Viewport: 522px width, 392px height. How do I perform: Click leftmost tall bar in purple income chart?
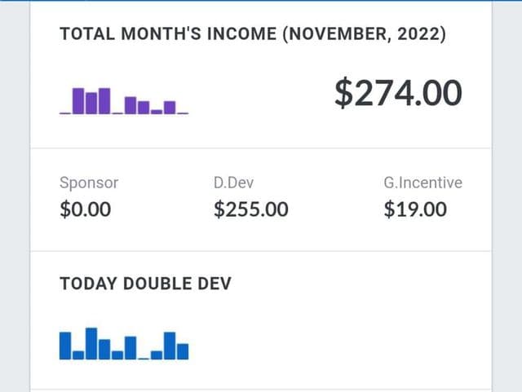78,99
